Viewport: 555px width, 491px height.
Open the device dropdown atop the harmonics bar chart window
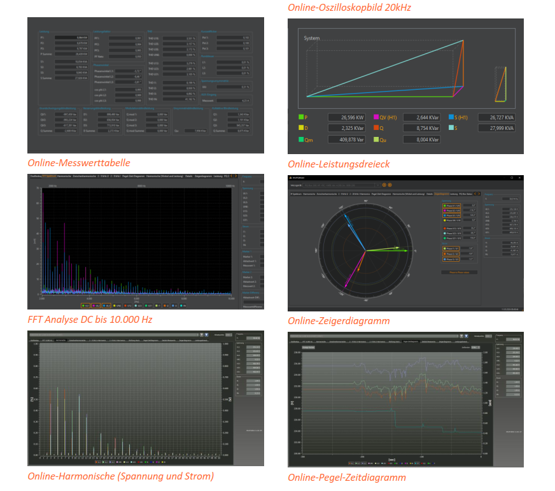(115, 334)
